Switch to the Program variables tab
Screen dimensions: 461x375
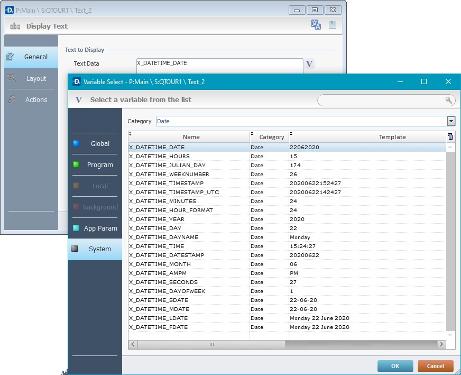[95, 164]
